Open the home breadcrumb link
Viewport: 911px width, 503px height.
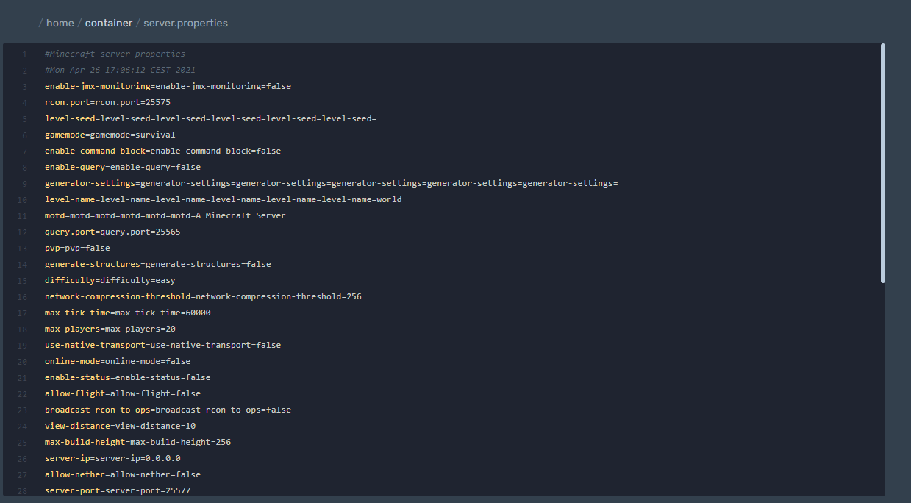(60, 23)
